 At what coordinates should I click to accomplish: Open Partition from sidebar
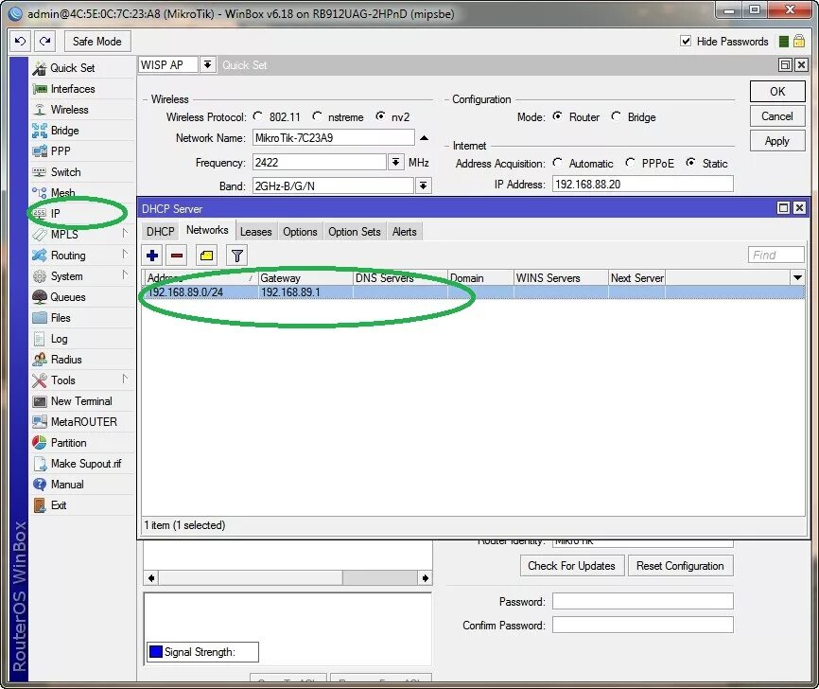tap(81, 443)
